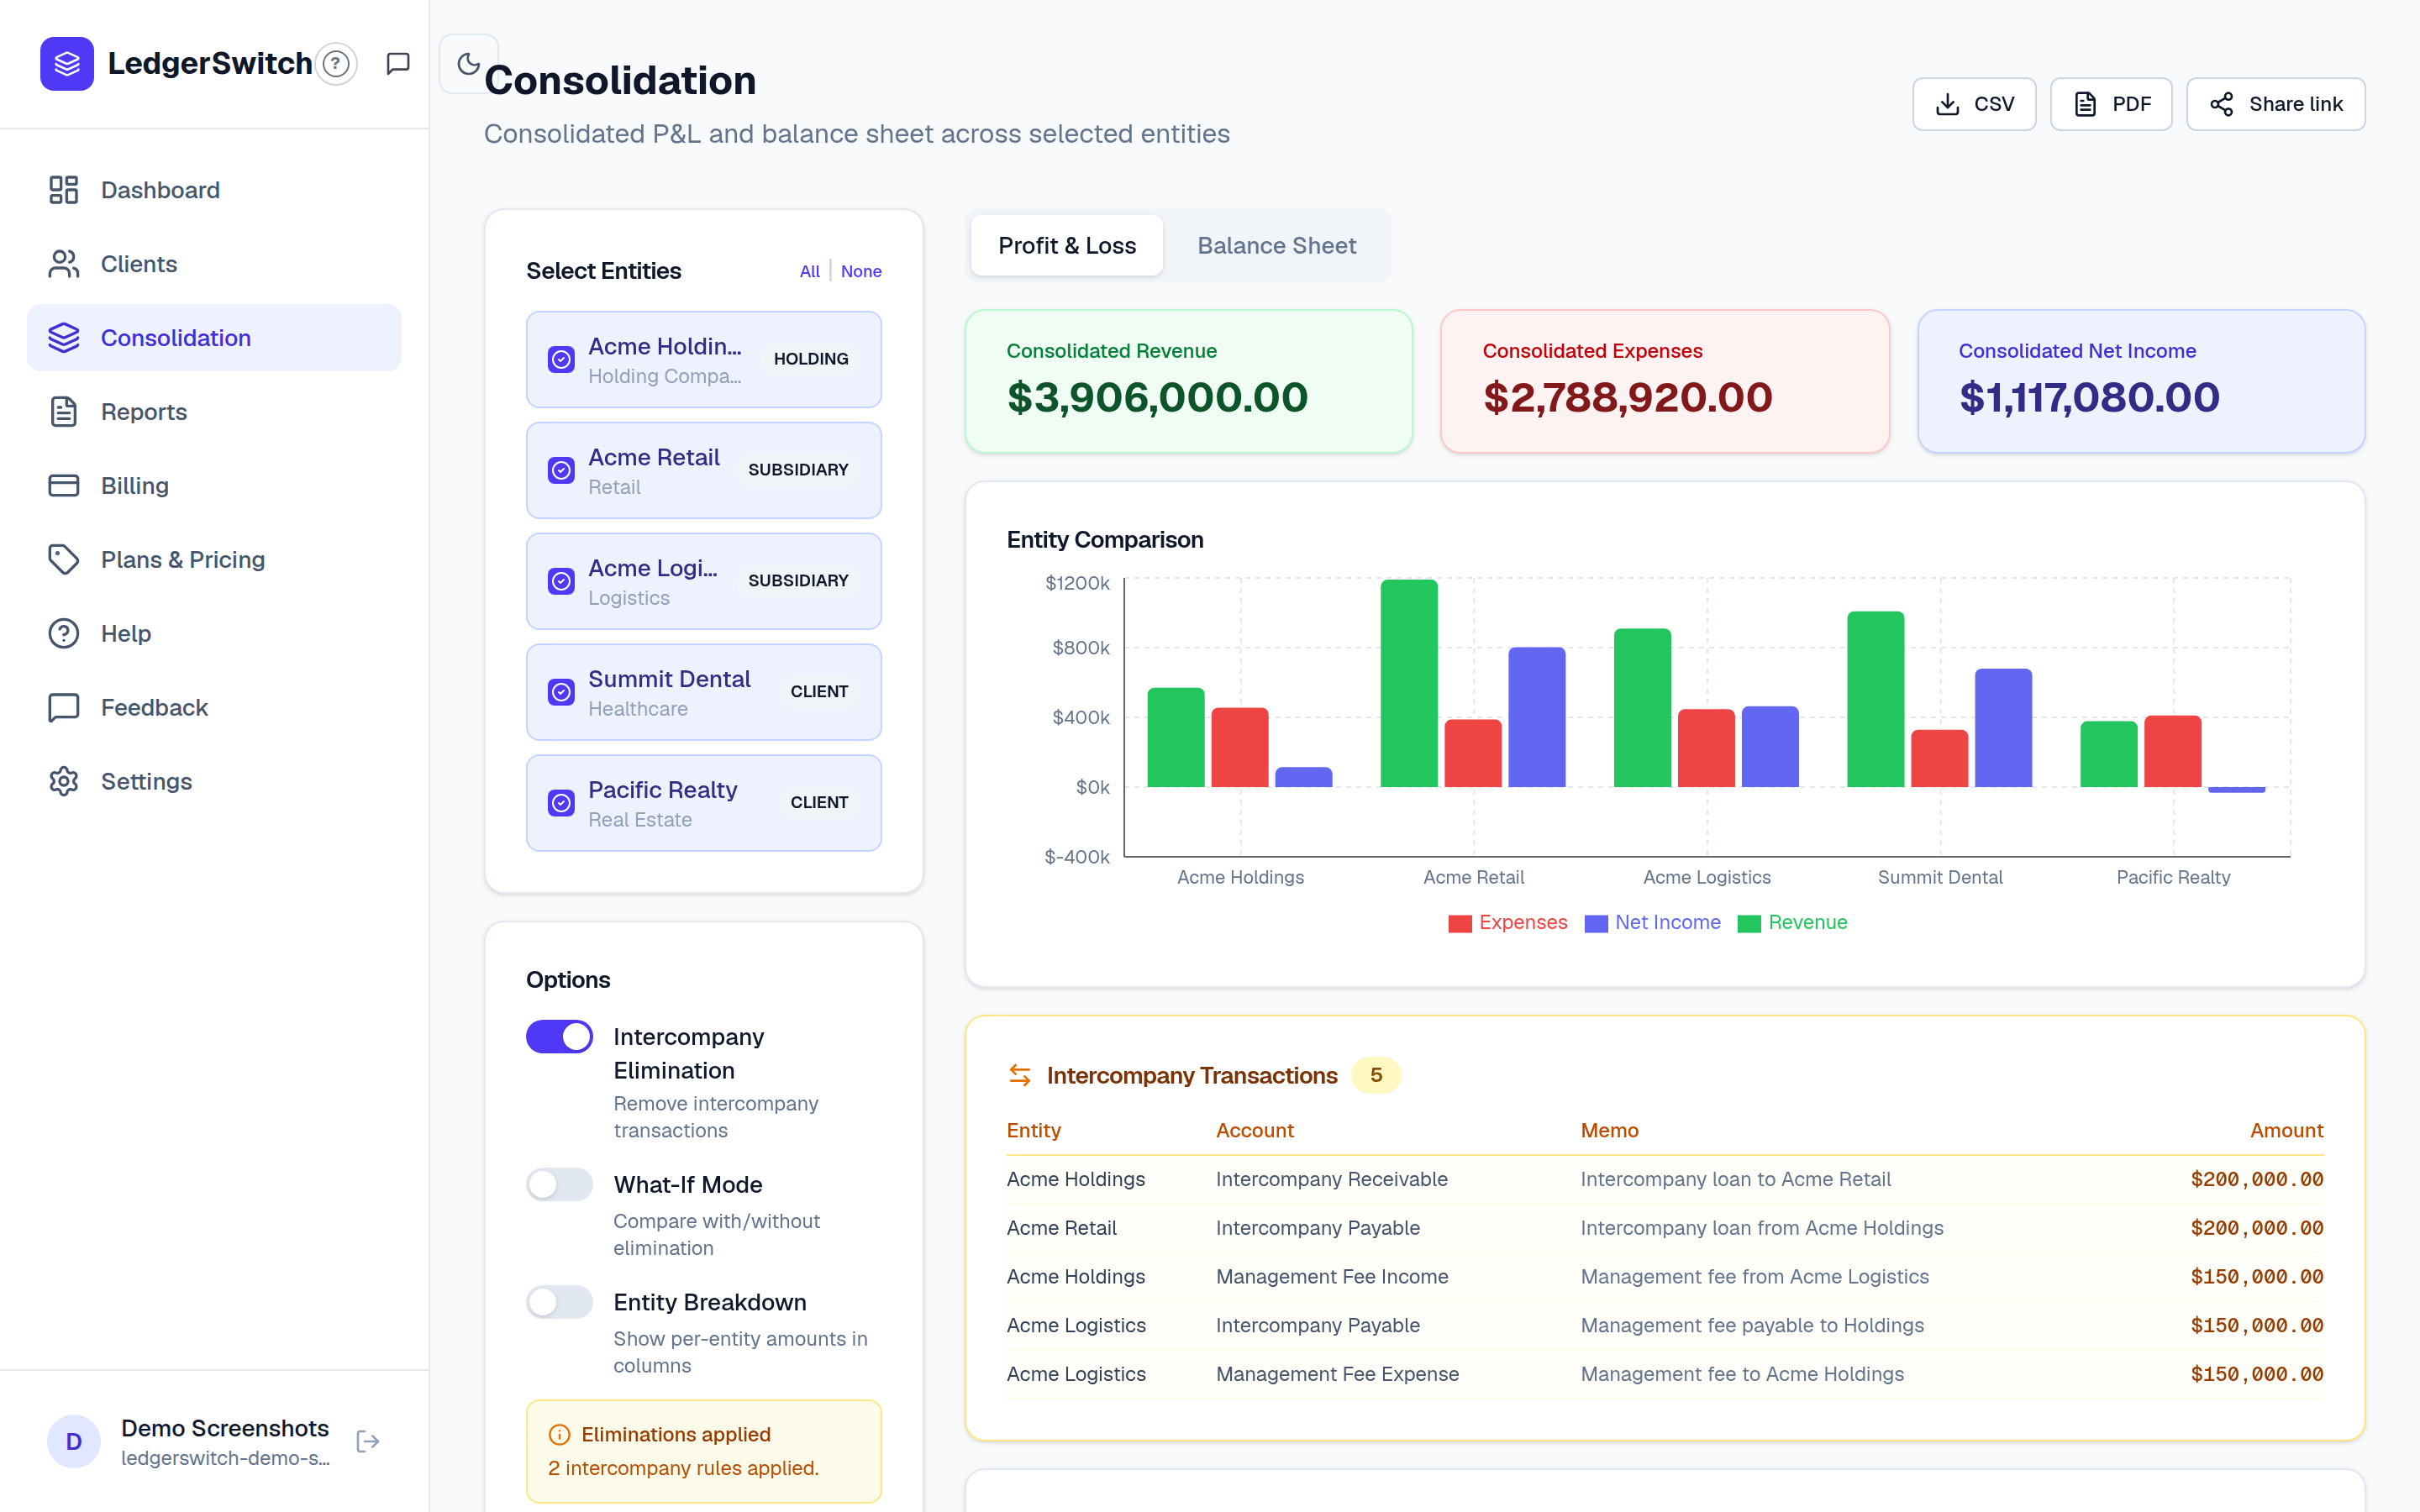2420x1512 pixels.
Task: Switch to the Balance Sheet tab
Action: pyautogui.click(x=1276, y=245)
